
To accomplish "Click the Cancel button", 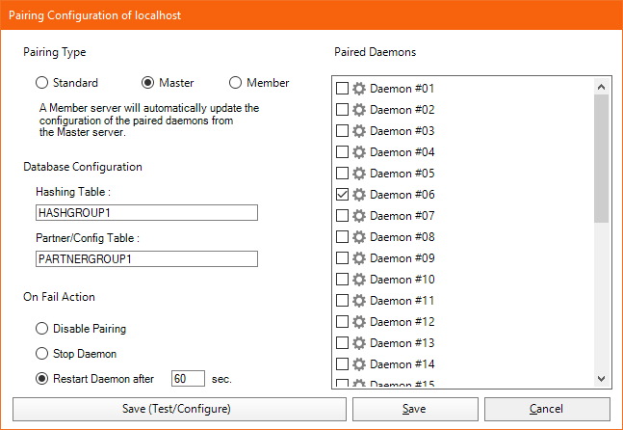I will point(547,409).
